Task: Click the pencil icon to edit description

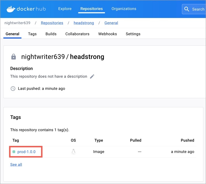Action: [92, 76]
